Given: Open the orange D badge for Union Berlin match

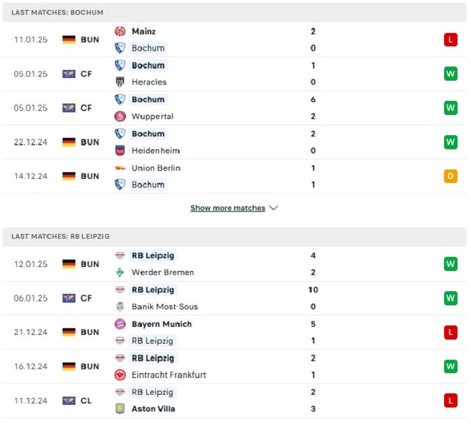Looking at the screenshot, I should tap(451, 176).
